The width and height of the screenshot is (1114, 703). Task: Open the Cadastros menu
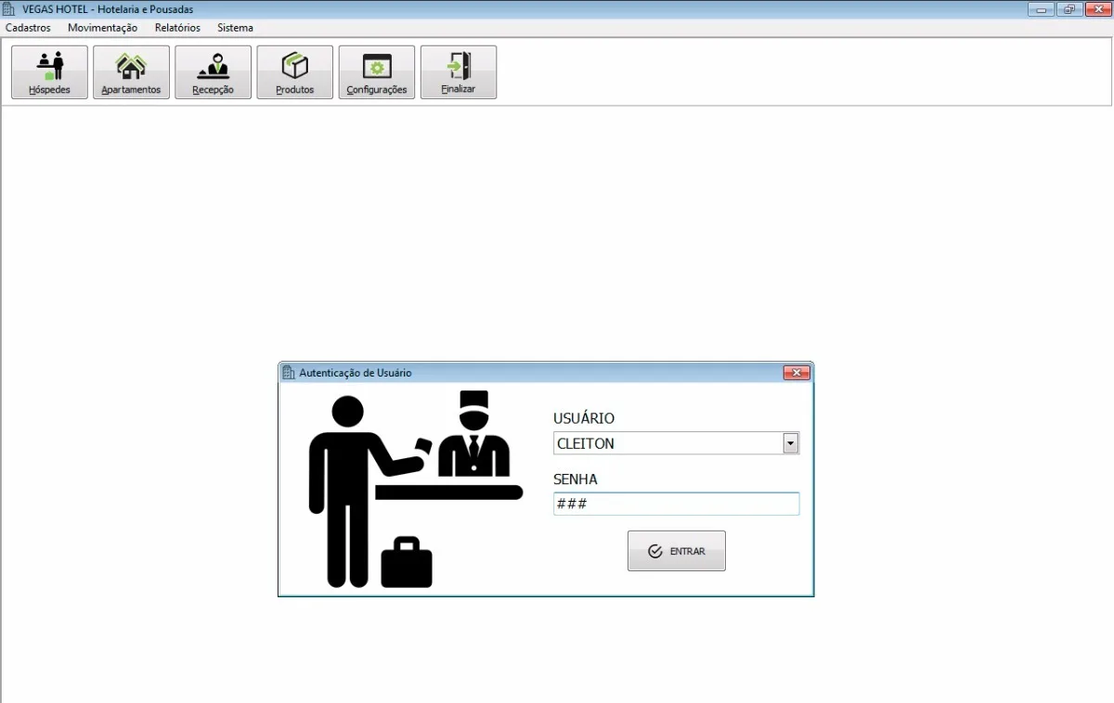coord(28,28)
